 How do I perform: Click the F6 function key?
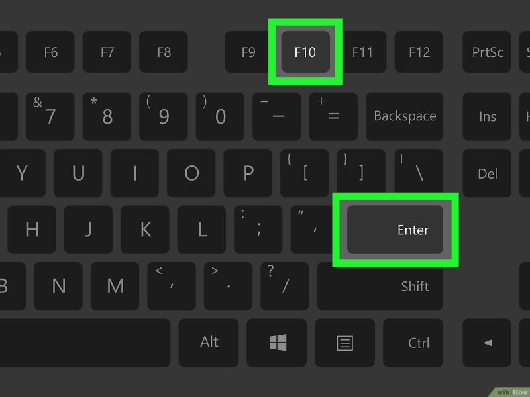[x=50, y=52]
